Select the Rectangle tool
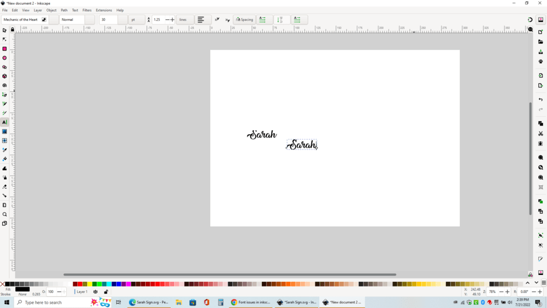 (x=5, y=49)
